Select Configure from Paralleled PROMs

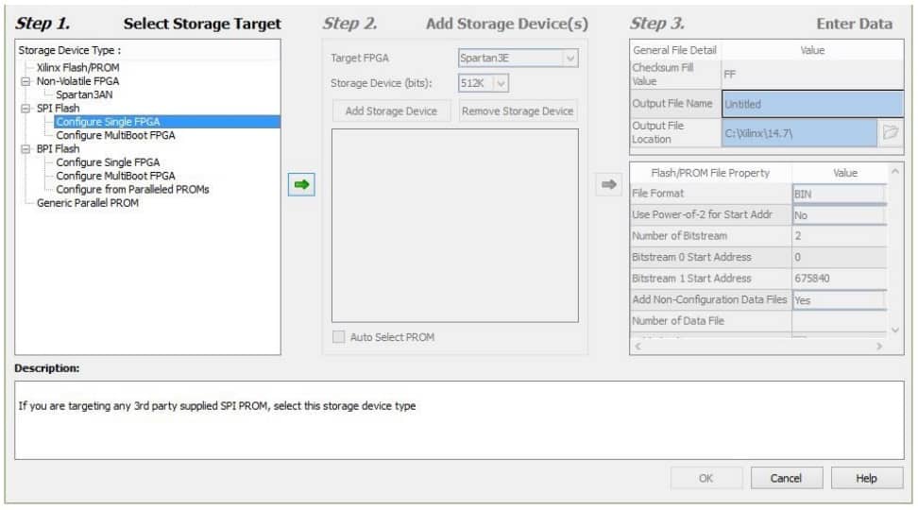point(132,190)
